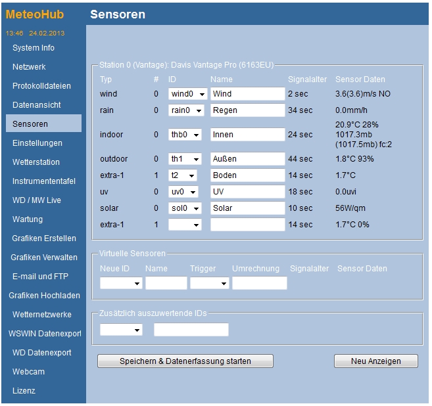
Task: Click Speichern & Datenerfassung starten button
Action: pos(185,361)
